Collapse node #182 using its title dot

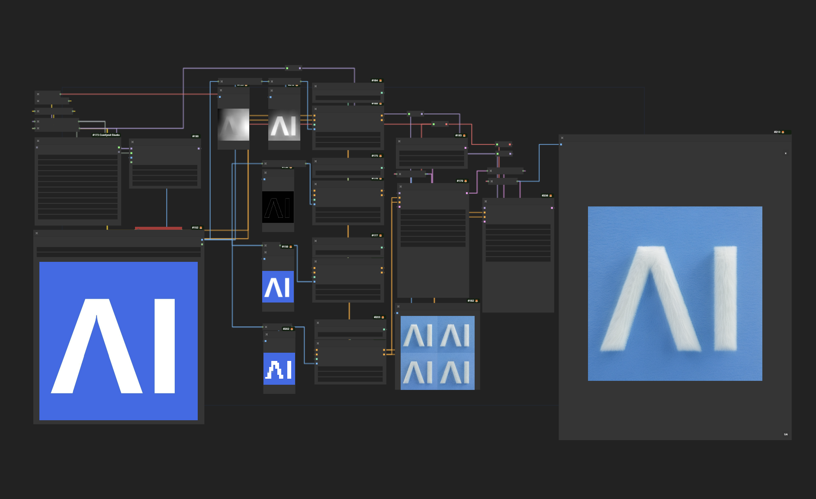point(398,306)
